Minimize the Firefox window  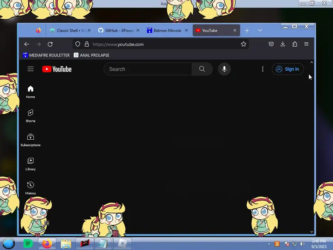[285, 26]
